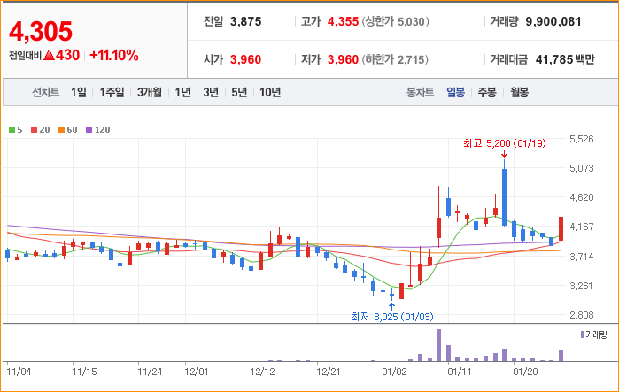619x392 pixels.
Task: Open the 5년 chart range
Action: (239, 92)
